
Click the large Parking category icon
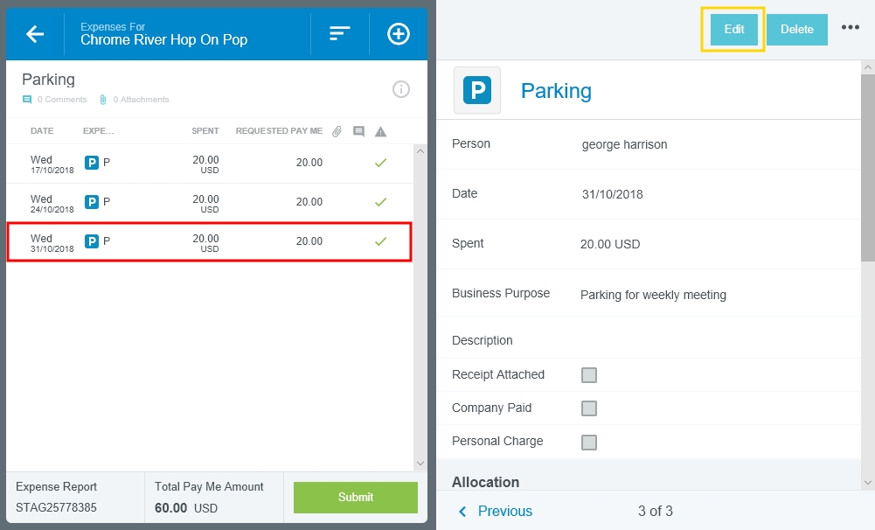coord(477,90)
